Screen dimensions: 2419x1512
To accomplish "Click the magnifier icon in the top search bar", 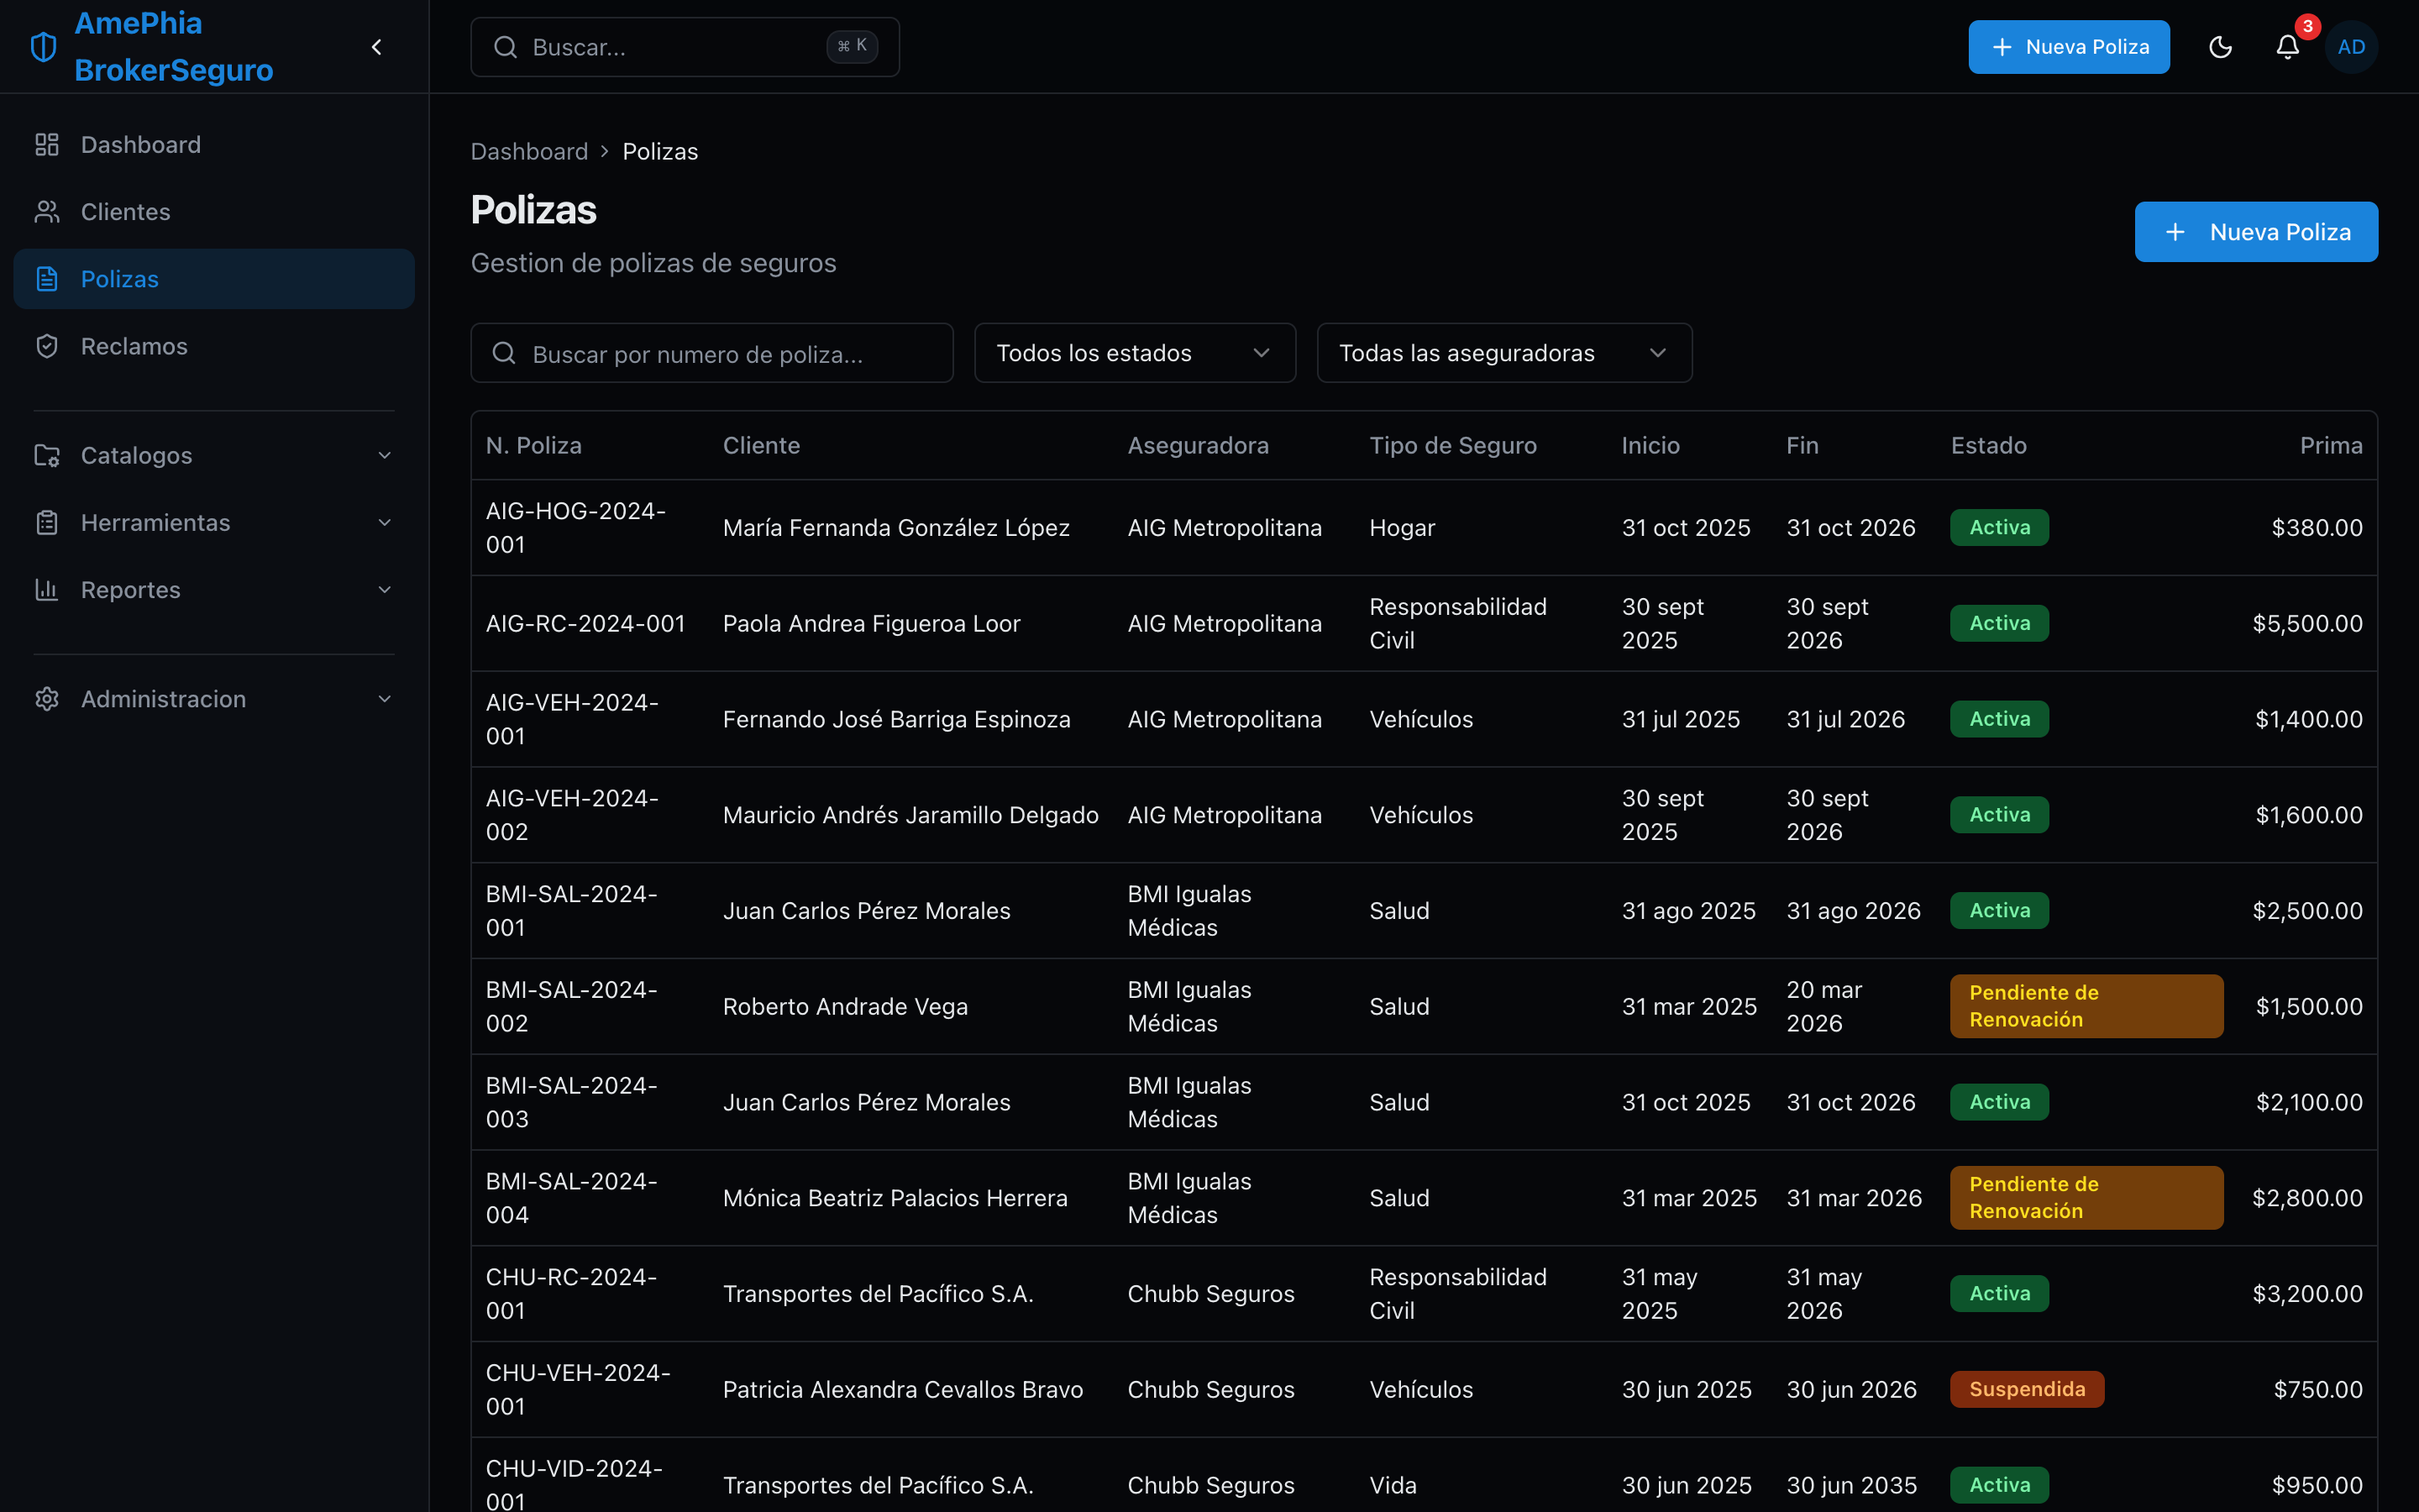I will point(506,47).
